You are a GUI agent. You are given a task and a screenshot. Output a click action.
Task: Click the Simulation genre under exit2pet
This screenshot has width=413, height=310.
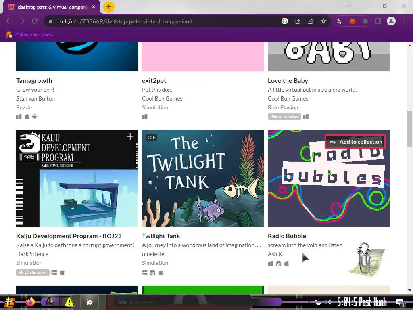[x=155, y=107]
